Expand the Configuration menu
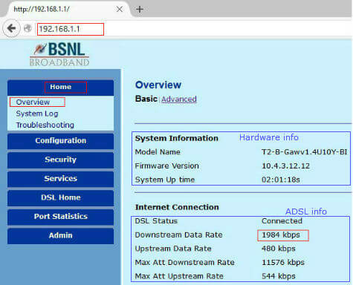 tap(60, 141)
